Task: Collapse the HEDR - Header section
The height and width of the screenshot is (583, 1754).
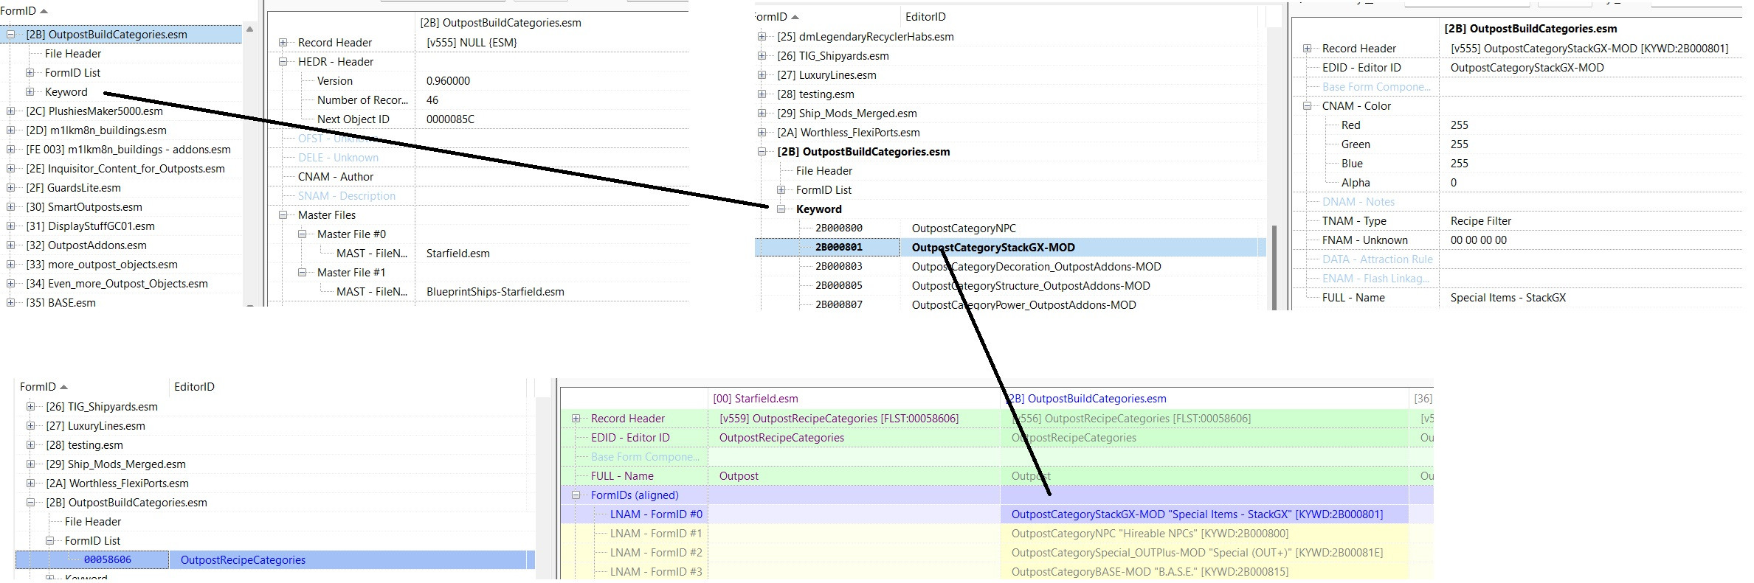Action: coord(283,61)
